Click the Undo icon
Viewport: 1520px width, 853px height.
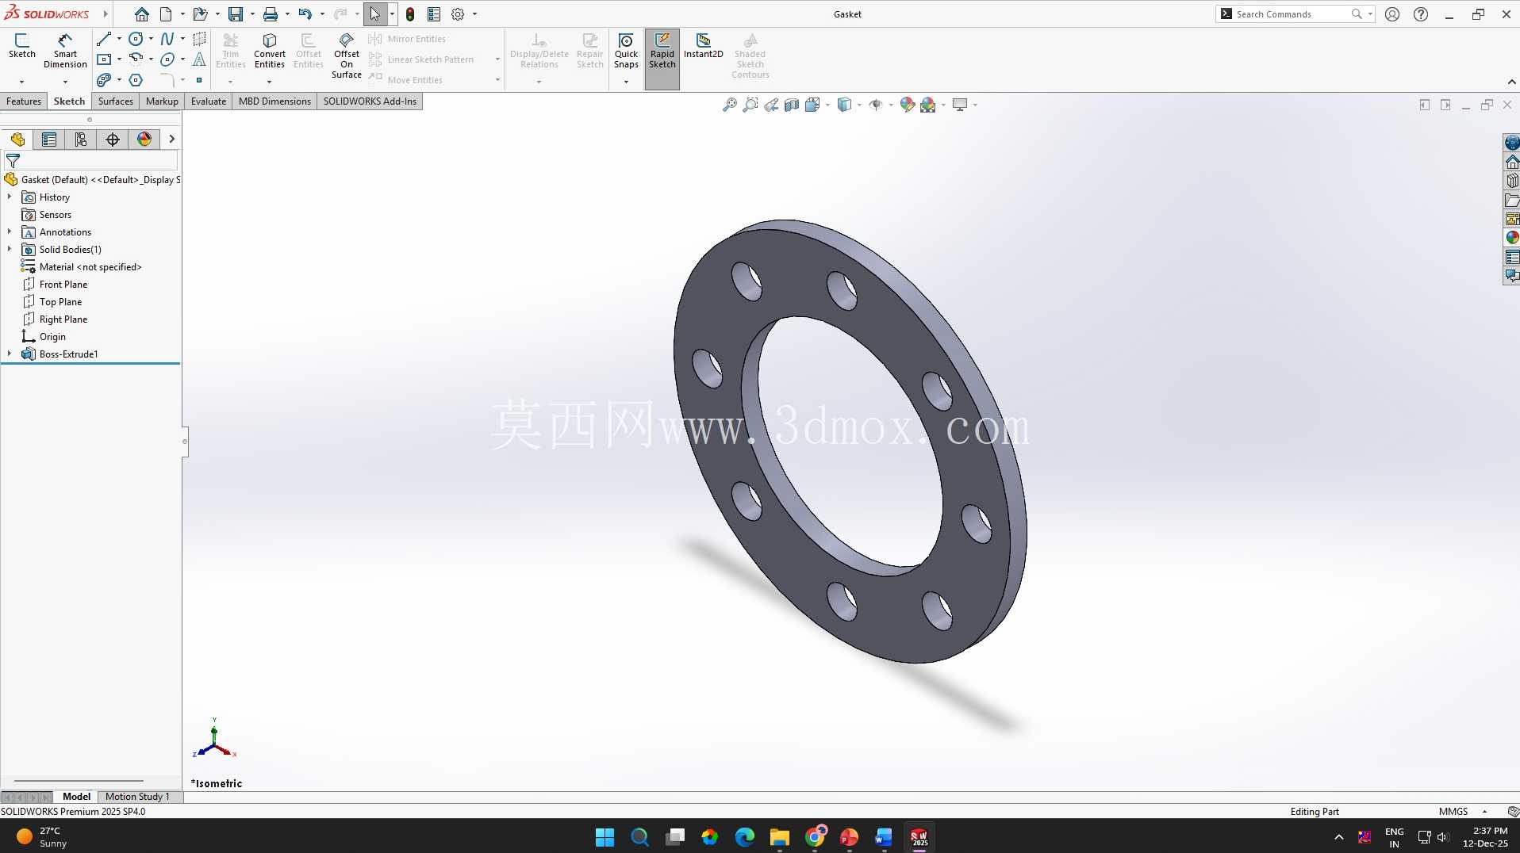[x=305, y=14]
